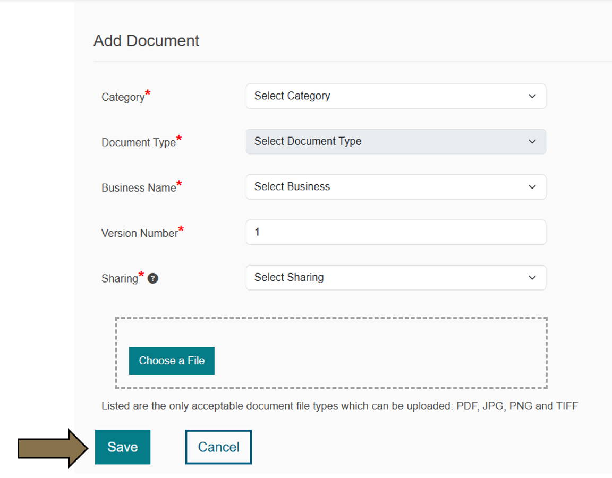
Task: Open the Select Business dropdown
Action: (x=396, y=187)
